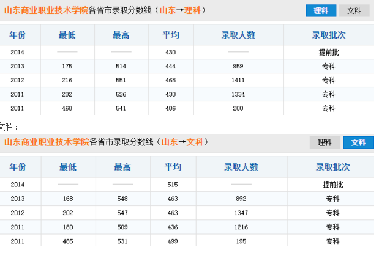Viewport: 379px width, 253px height.
Task: Select 专科 cell in row with 959
Action: coord(329,66)
